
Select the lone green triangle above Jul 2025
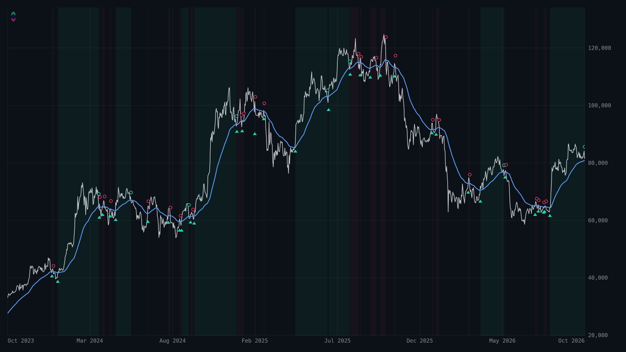(329, 110)
